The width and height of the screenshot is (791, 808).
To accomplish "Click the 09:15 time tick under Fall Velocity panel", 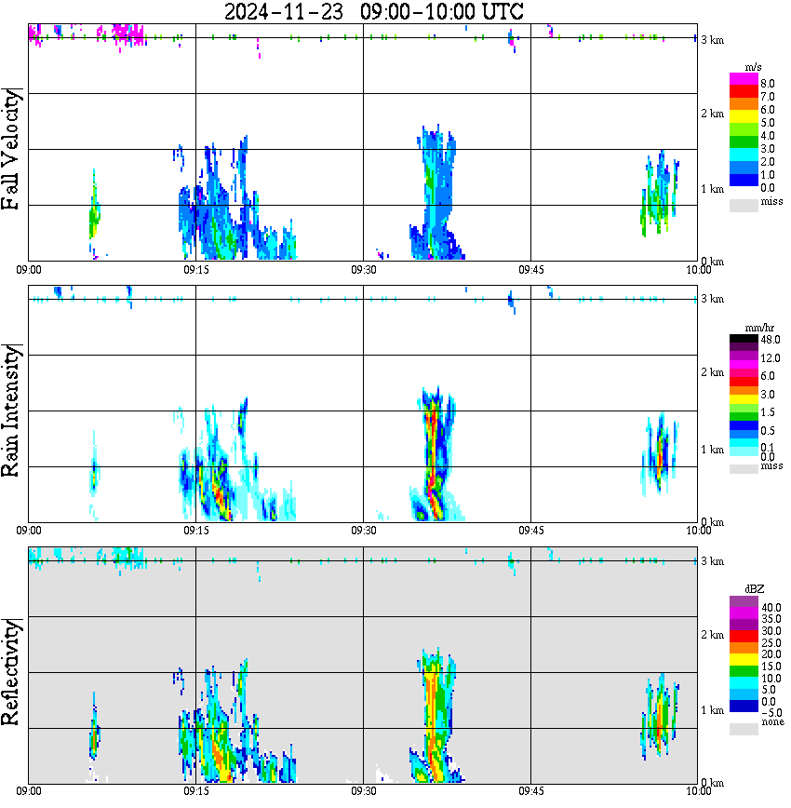I will pos(195,270).
